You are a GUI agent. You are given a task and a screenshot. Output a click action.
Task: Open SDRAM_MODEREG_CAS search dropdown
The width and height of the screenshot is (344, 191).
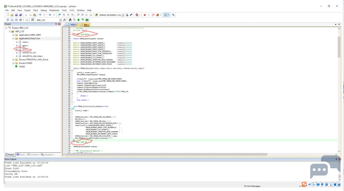(123, 15)
